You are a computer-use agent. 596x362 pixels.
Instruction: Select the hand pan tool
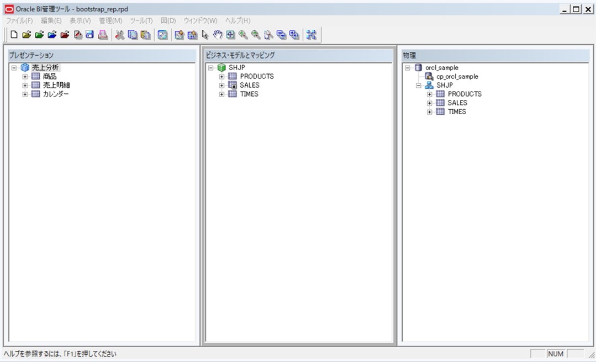pyautogui.click(x=218, y=35)
